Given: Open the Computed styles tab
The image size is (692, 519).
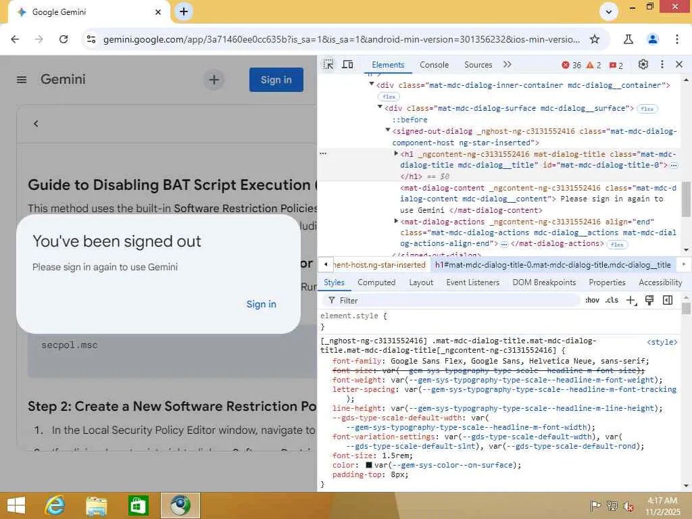Looking at the screenshot, I should (376, 282).
